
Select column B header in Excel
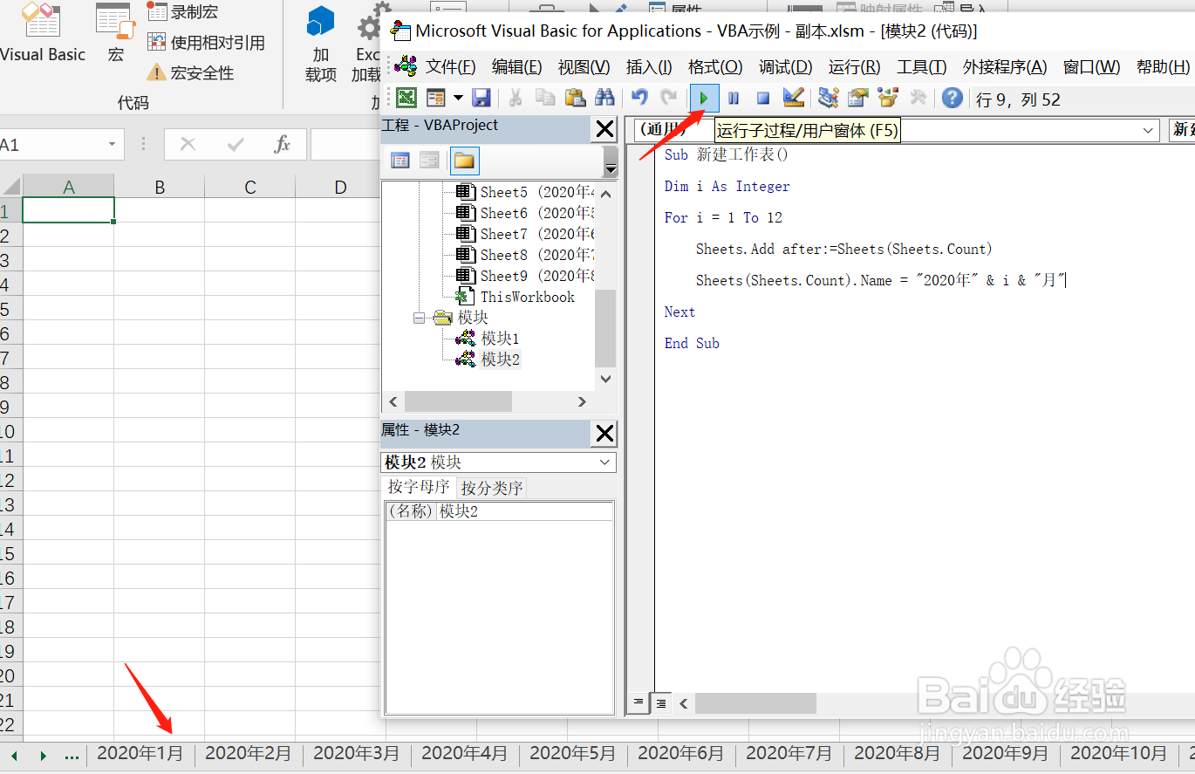pos(160,187)
